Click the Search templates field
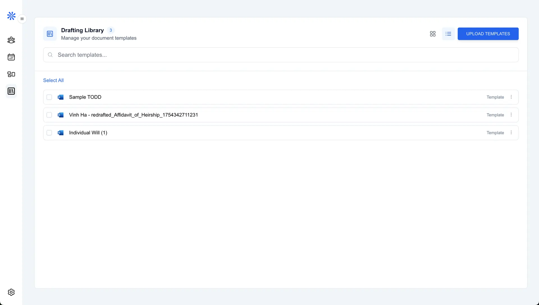The width and height of the screenshot is (539, 305). pyautogui.click(x=281, y=55)
